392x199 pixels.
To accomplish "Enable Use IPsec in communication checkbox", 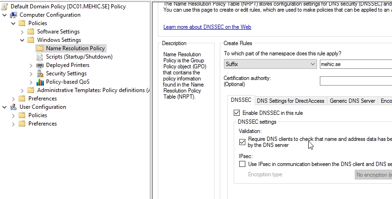I will pyautogui.click(x=242, y=164).
